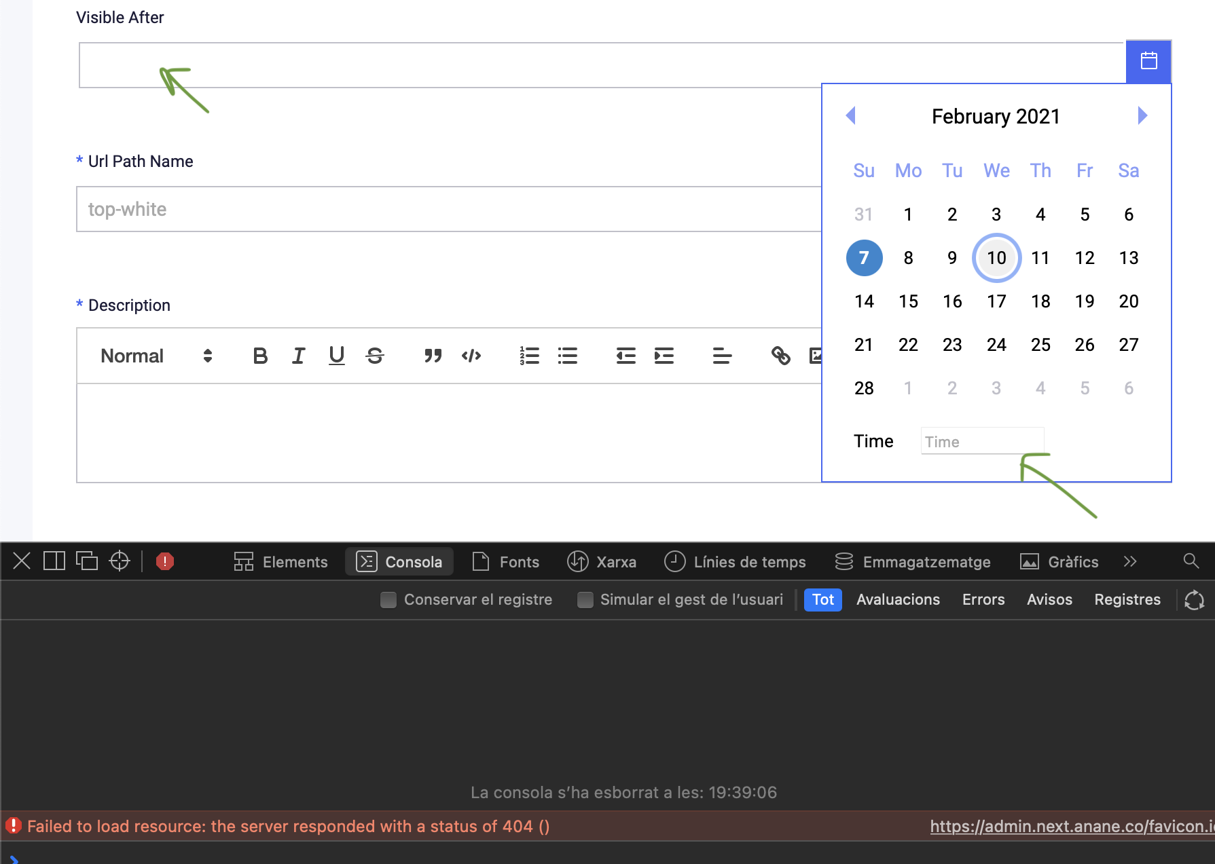Apply strikethrough formatting
1215x864 pixels.
click(375, 355)
